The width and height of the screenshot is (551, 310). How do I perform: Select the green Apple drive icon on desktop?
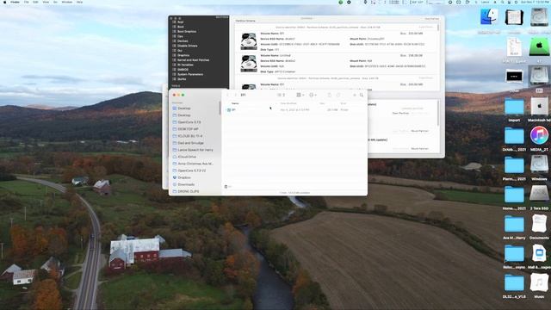539,47
